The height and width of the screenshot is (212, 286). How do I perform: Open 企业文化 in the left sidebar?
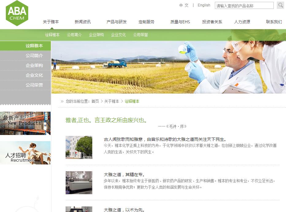(25, 75)
